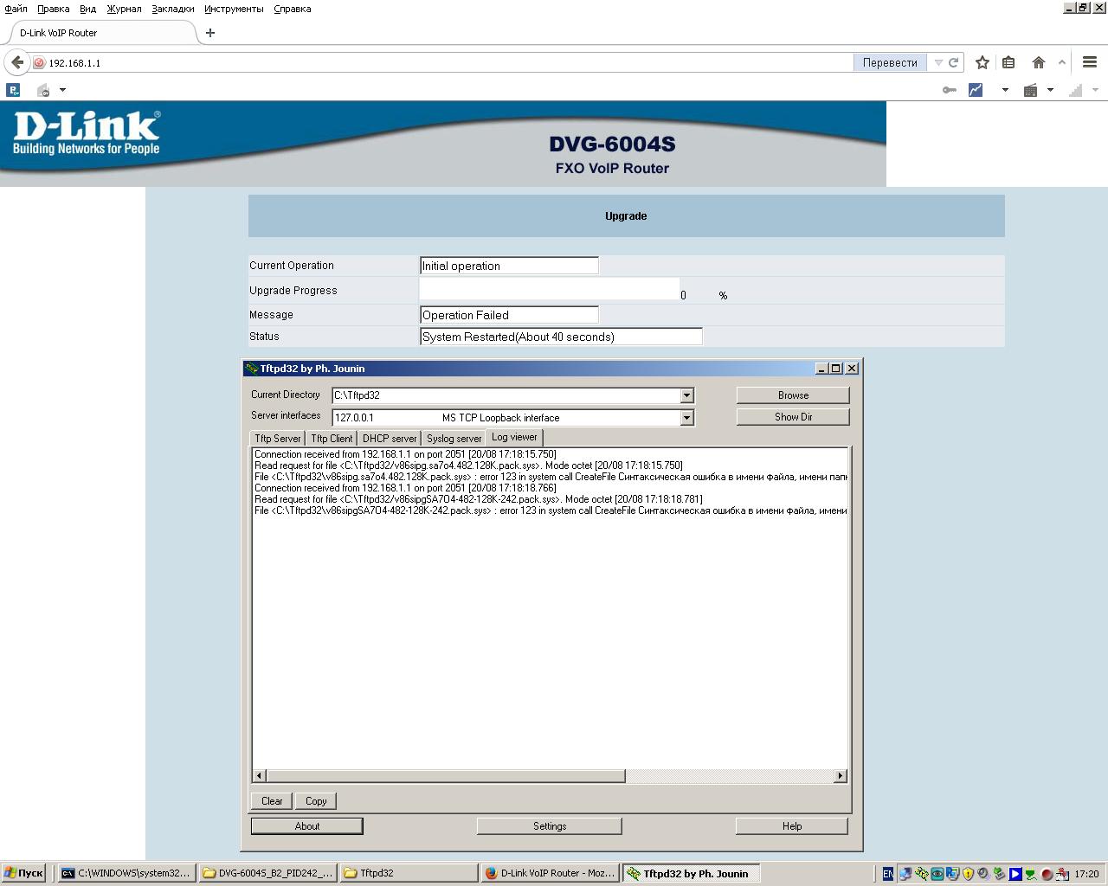
Task: Open the Закладки menu
Action: [x=172, y=9]
